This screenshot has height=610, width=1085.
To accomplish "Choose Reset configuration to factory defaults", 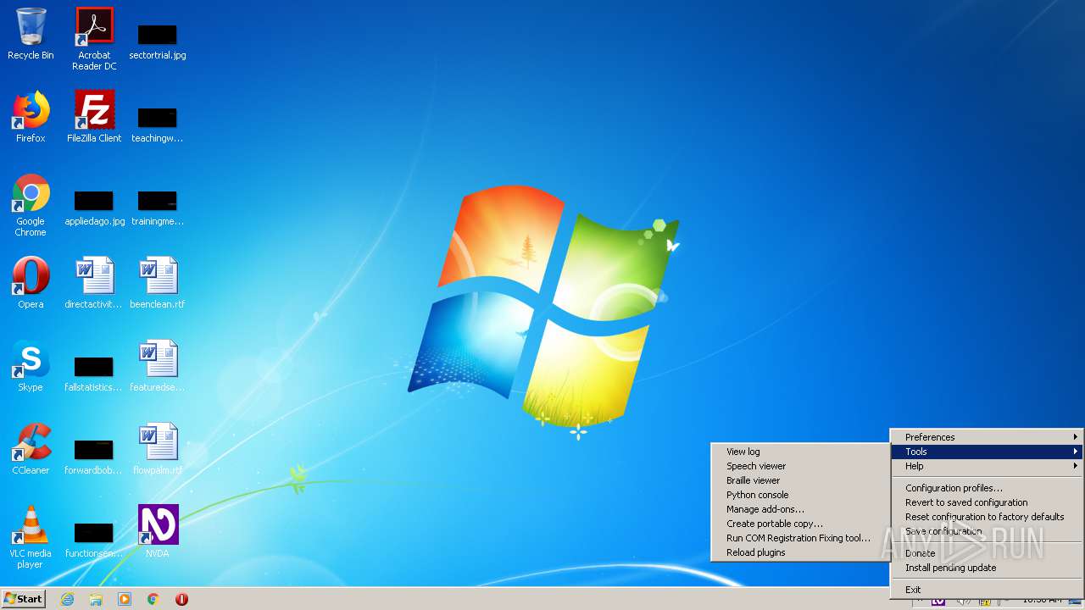I will pyautogui.click(x=987, y=517).
